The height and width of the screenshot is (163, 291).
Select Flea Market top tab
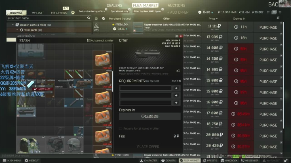[x=145, y=5]
